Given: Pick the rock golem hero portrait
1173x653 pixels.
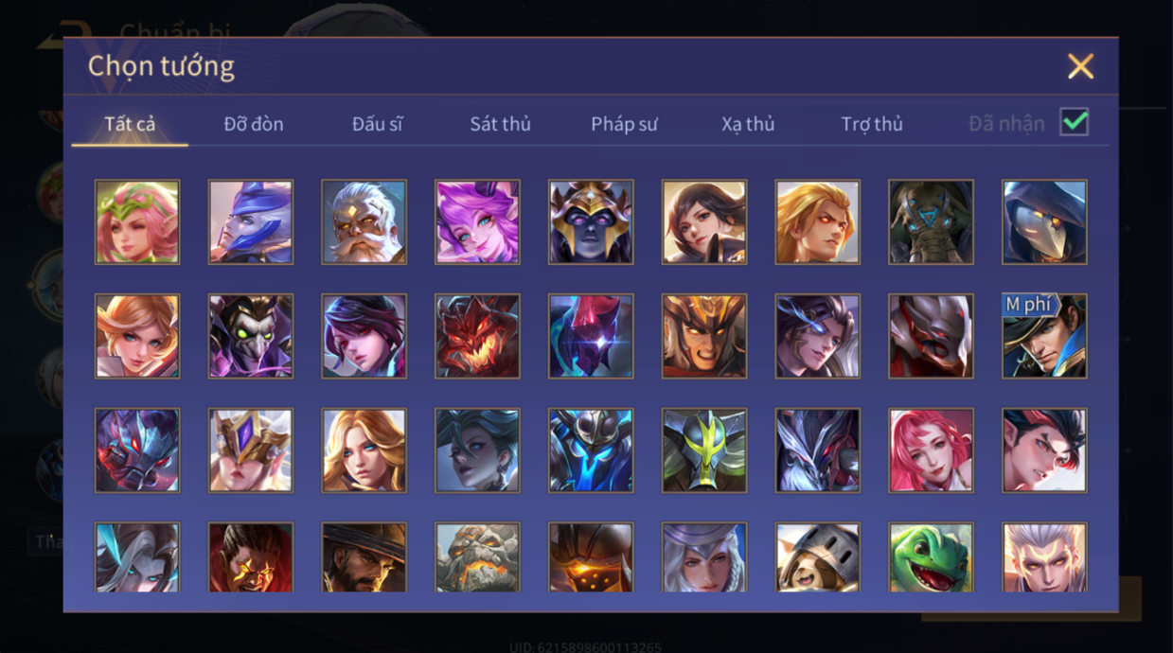Looking at the screenshot, I should coord(477,558).
